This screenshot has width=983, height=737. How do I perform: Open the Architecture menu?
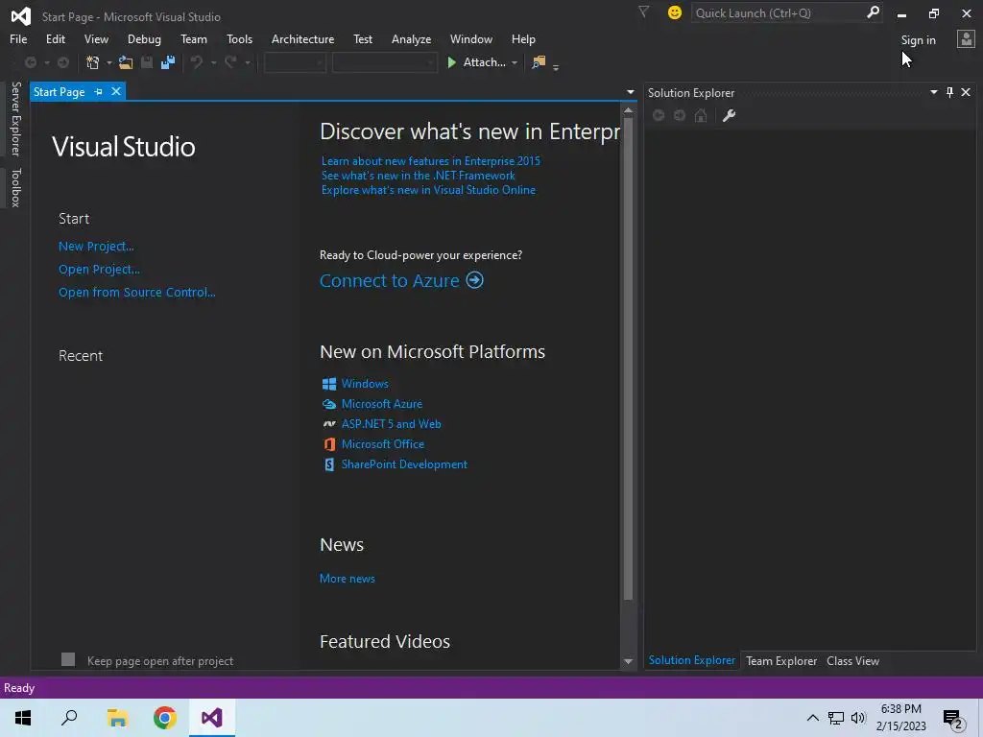tap(302, 38)
